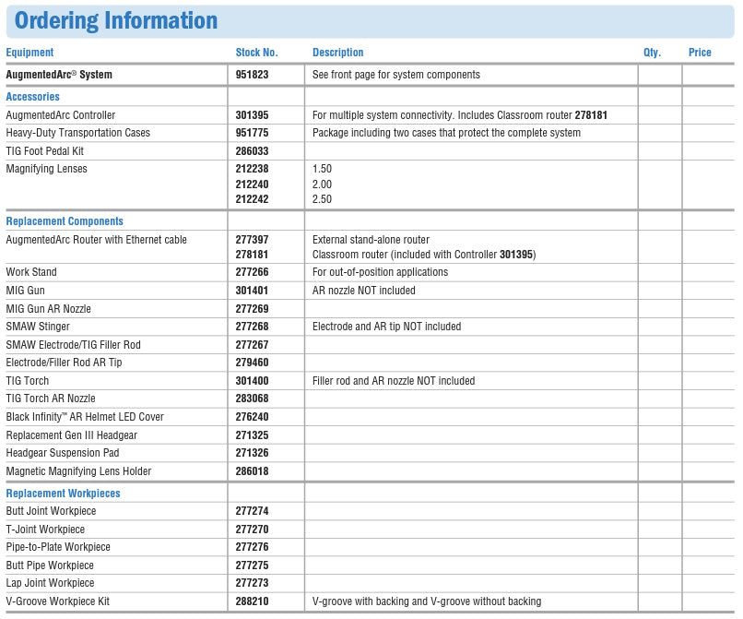The height and width of the screenshot is (619, 743).
Task: Click the Ordering Information heading
Action: (x=116, y=20)
